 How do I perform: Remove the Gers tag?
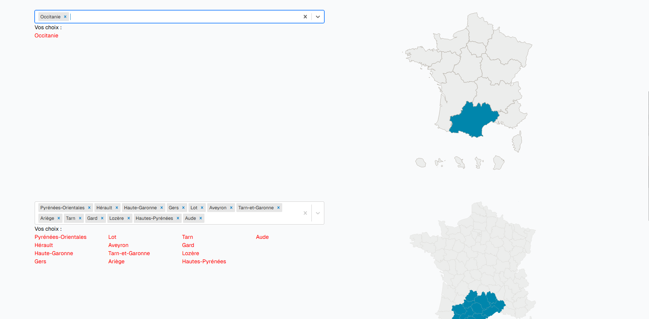[183, 208]
